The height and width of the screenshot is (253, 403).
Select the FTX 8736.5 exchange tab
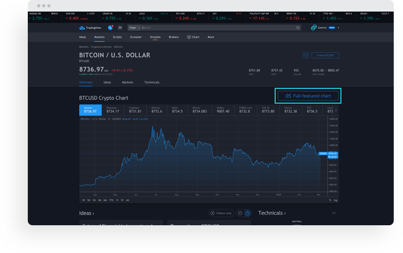click(312, 110)
